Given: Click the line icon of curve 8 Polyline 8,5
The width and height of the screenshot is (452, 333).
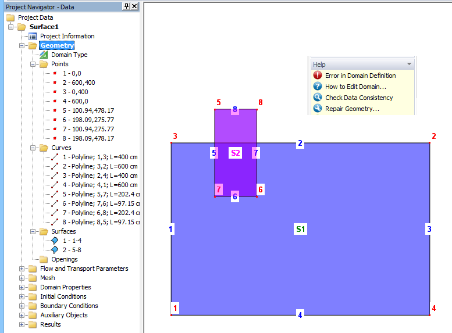Looking at the screenshot, I should (55, 222).
